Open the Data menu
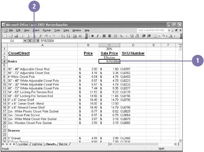204x152 pixels. pyautogui.click(x=66, y=30)
